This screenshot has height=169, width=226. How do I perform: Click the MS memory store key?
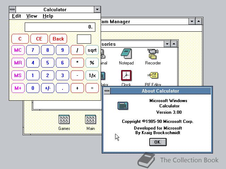(18, 75)
